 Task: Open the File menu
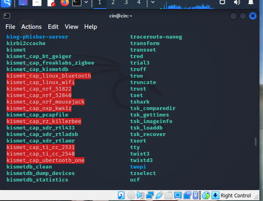coord(11,27)
